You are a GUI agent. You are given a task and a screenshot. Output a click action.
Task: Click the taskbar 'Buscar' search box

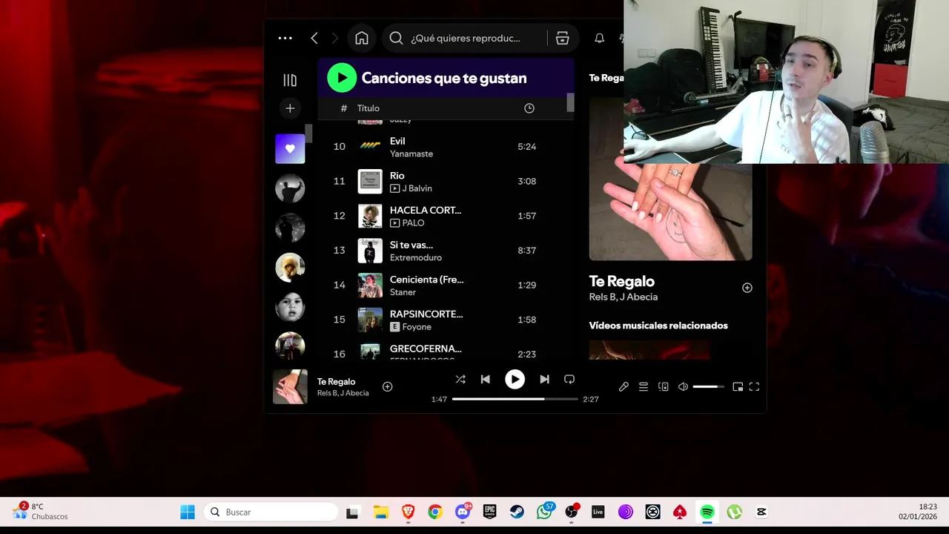(x=271, y=512)
